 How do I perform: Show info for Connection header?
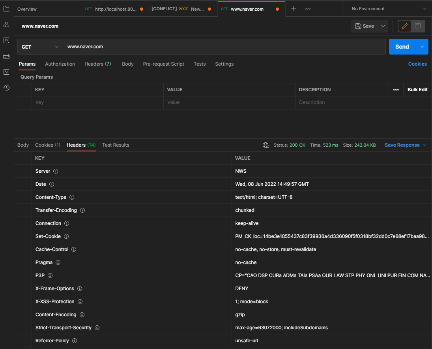(67, 223)
